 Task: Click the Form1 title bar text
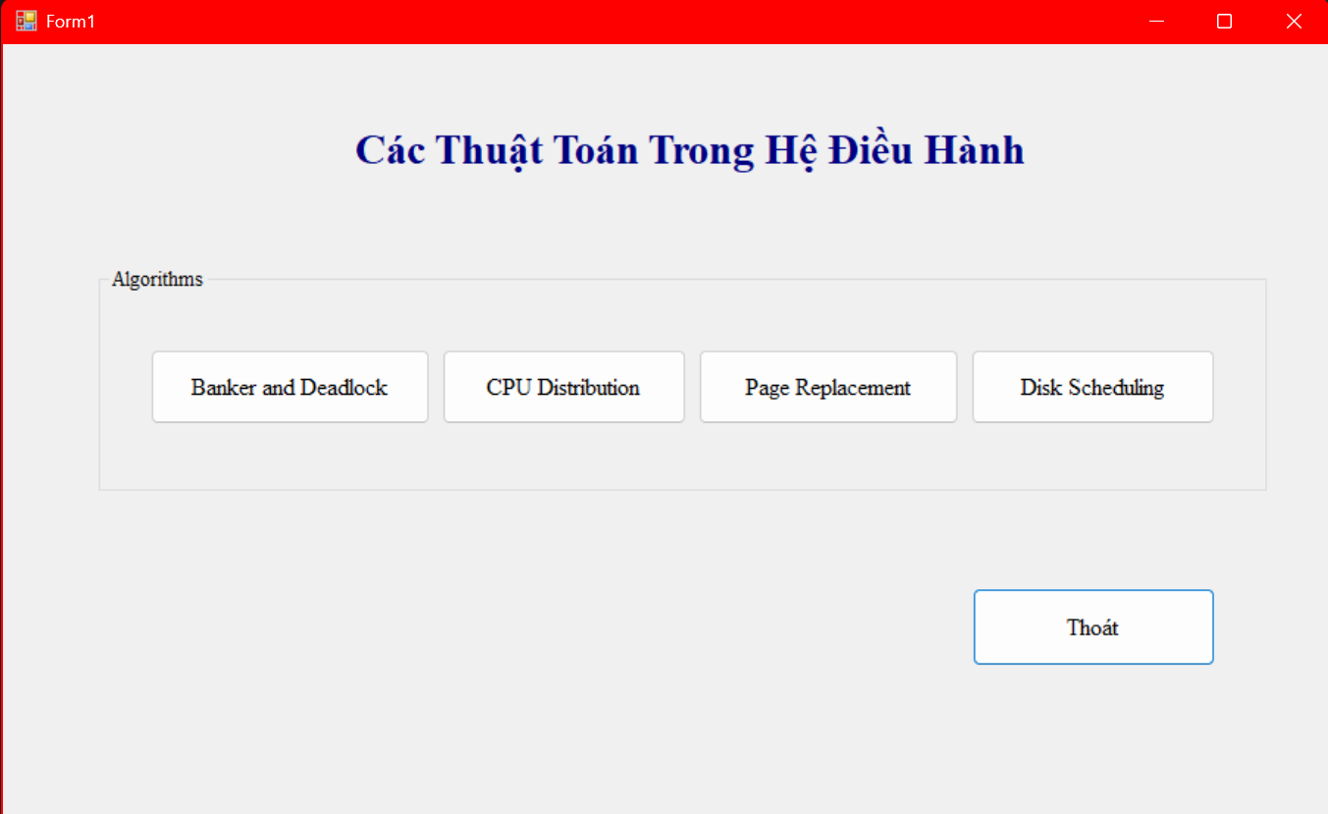(71, 21)
